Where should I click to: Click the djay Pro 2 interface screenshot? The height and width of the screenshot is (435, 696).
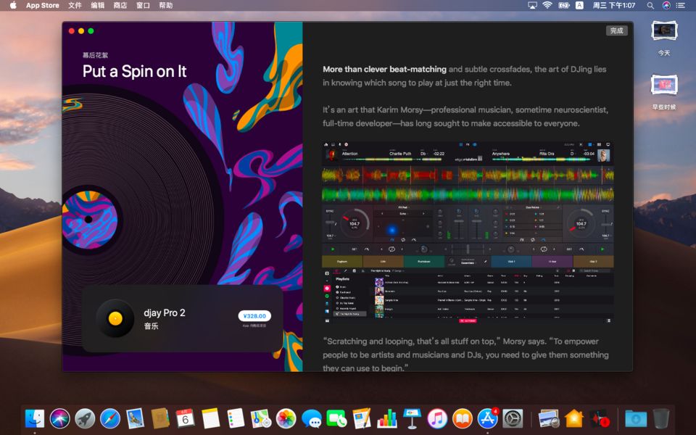click(468, 232)
